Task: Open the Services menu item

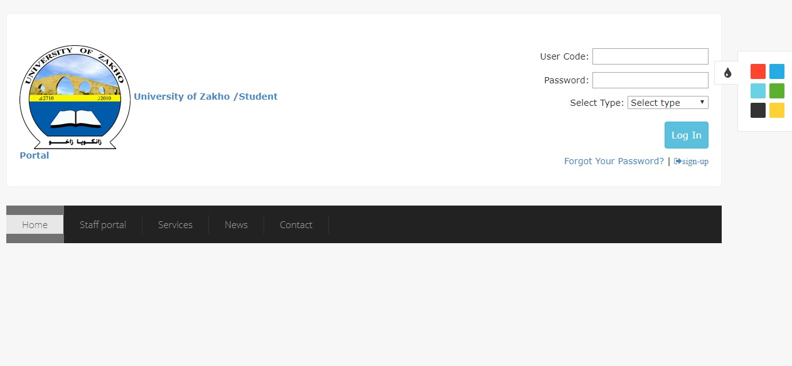Action: [175, 224]
